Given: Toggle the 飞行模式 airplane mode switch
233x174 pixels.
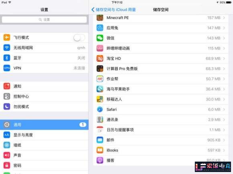Looking at the screenshot, I should coord(79,38).
